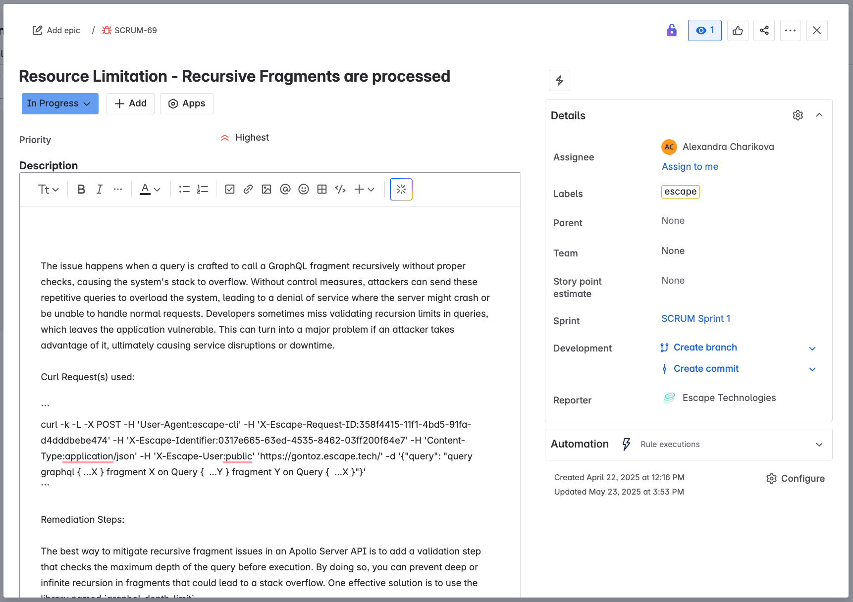Viewport: 853px width, 602px height.
Task: Insert an emoji in the description
Action: point(303,189)
